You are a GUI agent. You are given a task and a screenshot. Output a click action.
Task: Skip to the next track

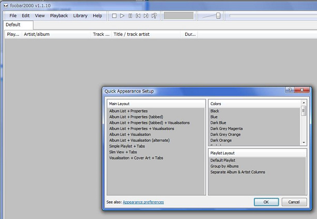146,16
